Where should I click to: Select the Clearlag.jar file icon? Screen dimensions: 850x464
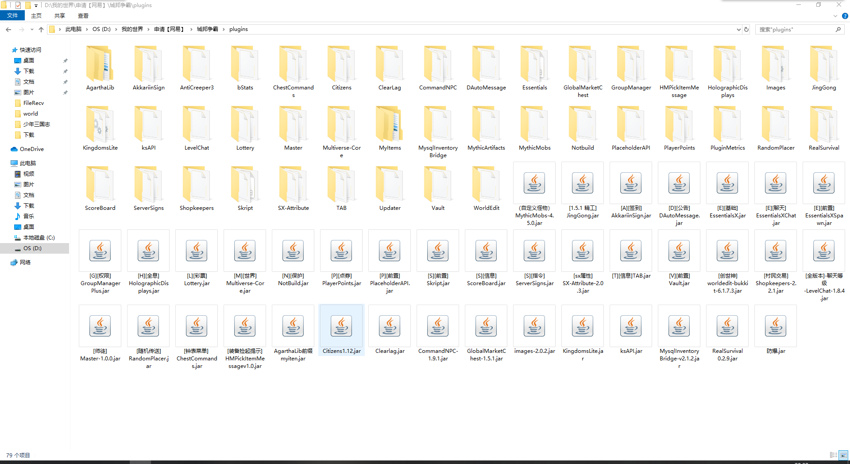390,326
